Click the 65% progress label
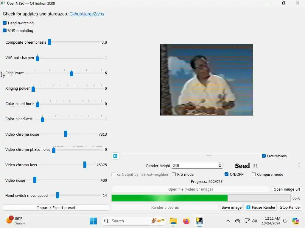Viewport: 305px width, 228px height. 296,198
